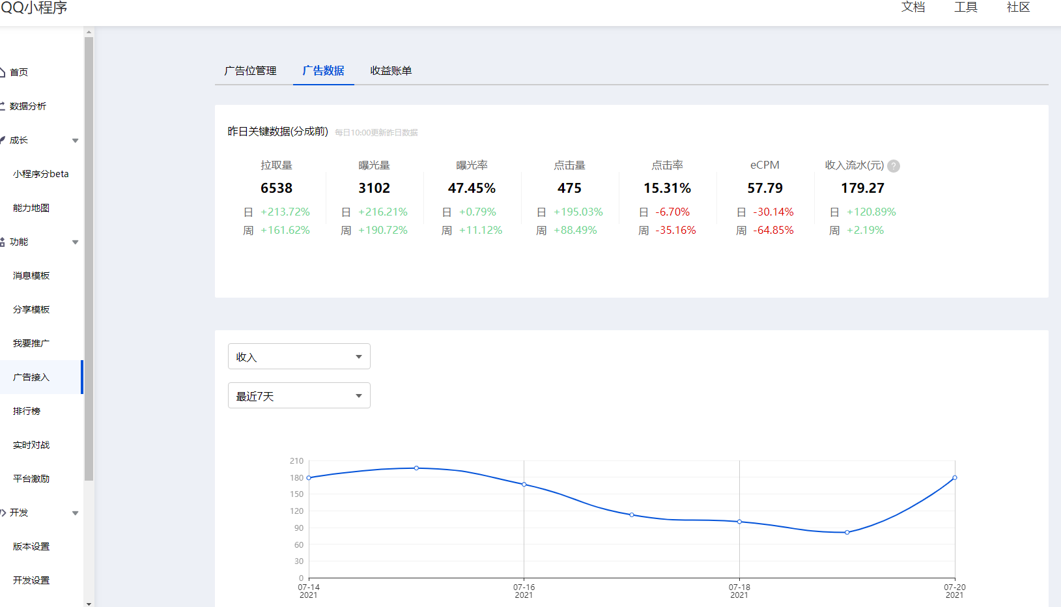The width and height of the screenshot is (1061, 607).
Task: Click the 点击率 value 15.31%
Action: point(667,188)
